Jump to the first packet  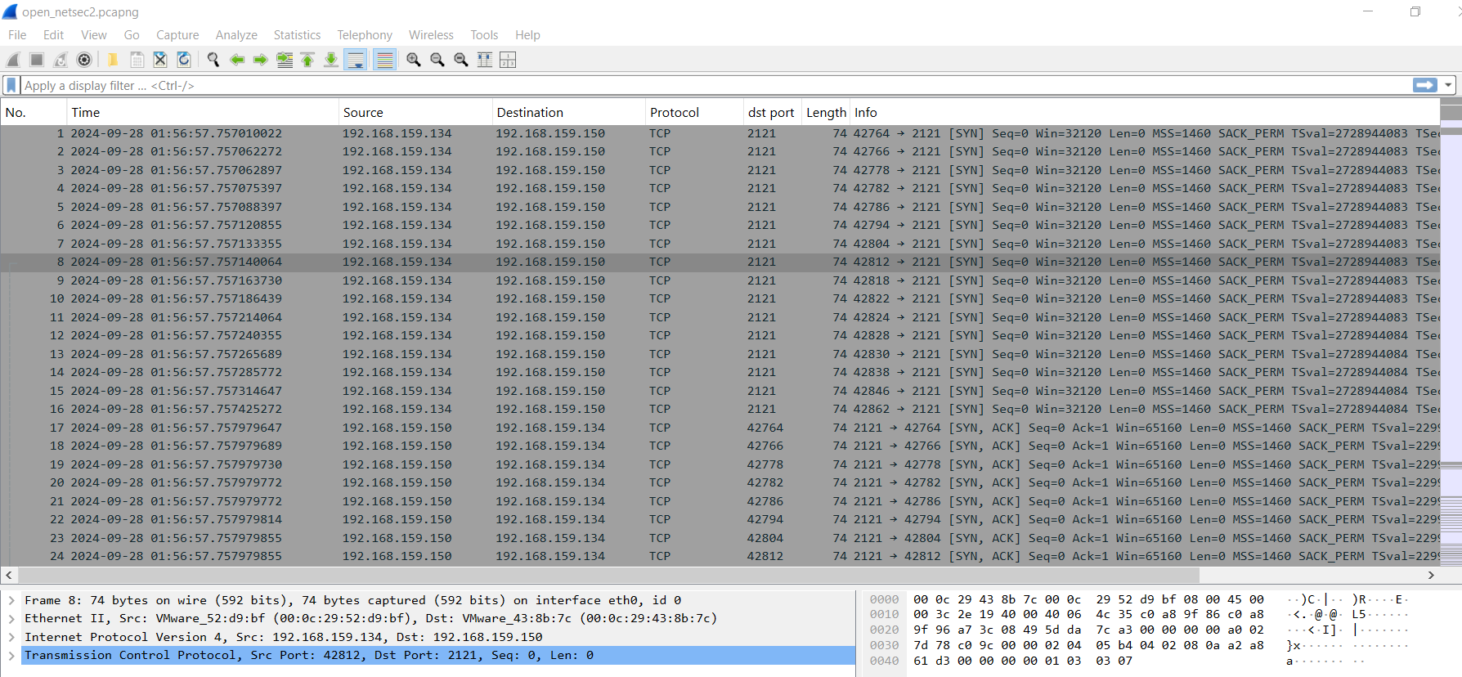pos(307,60)
